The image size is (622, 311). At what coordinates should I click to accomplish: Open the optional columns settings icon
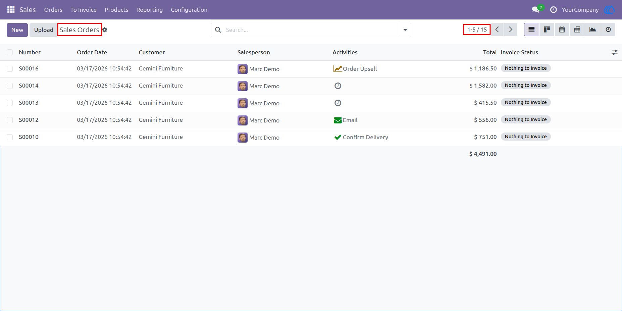(x=615, y=52)
